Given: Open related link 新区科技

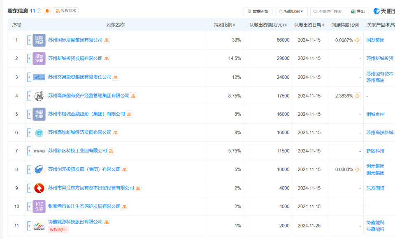Looking at the screenshot, I should [375, 151].
